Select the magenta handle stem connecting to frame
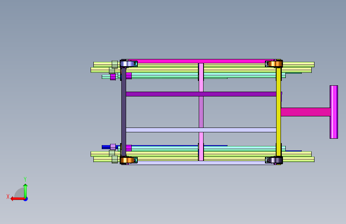 coord(306,112)
